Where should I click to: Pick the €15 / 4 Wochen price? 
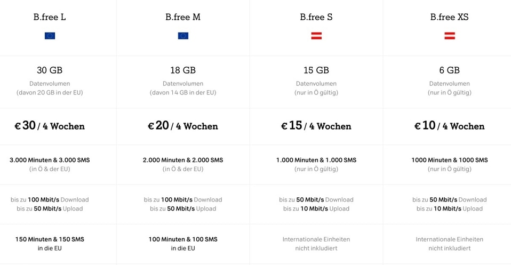(316, 126)
